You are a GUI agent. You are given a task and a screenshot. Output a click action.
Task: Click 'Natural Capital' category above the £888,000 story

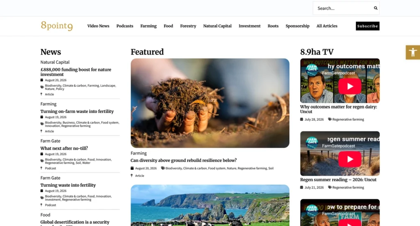point(55,62)
